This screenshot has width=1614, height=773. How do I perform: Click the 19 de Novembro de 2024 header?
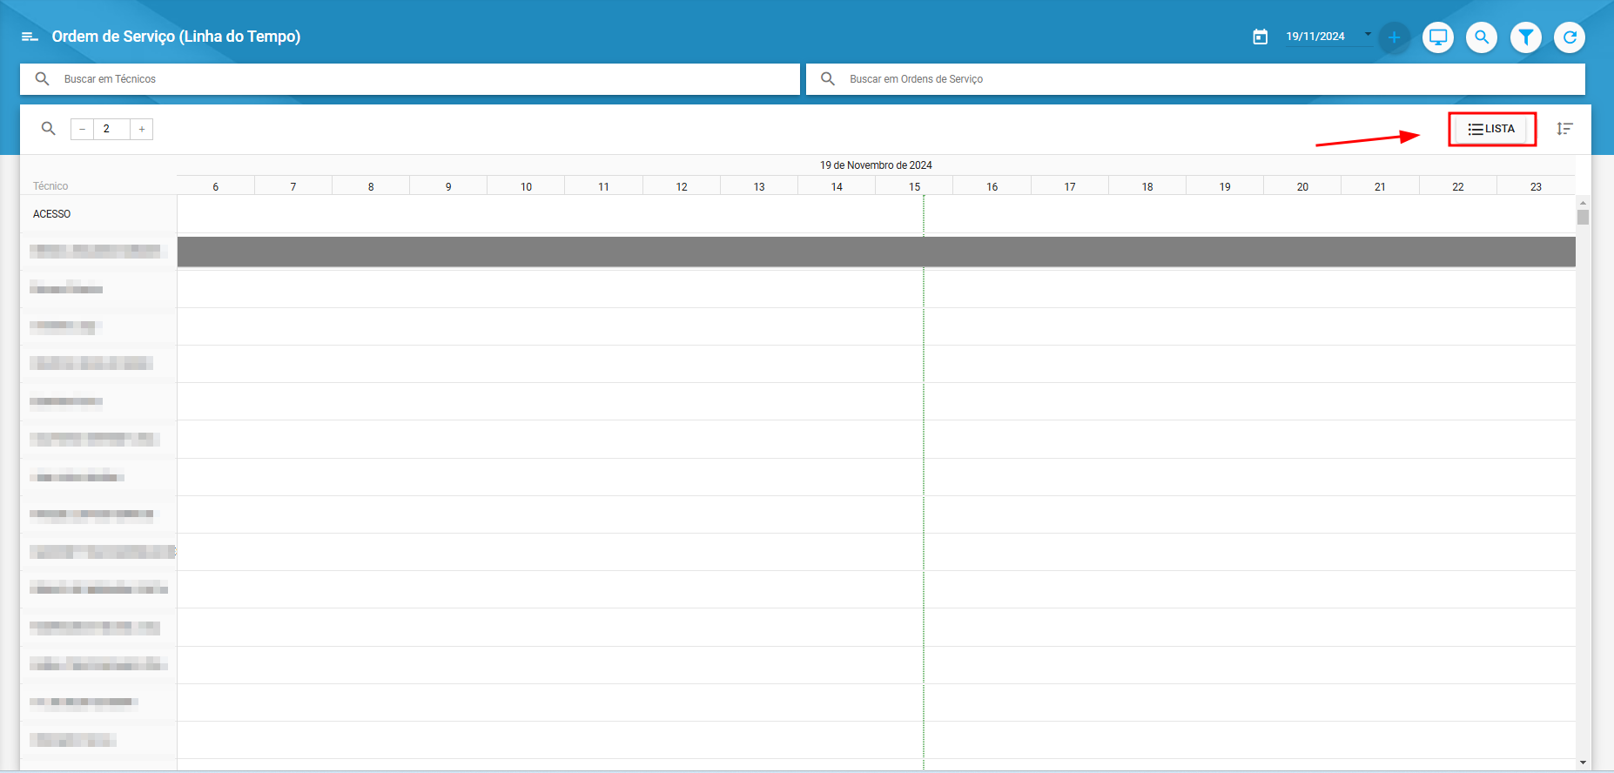click(x=876, y=165)
